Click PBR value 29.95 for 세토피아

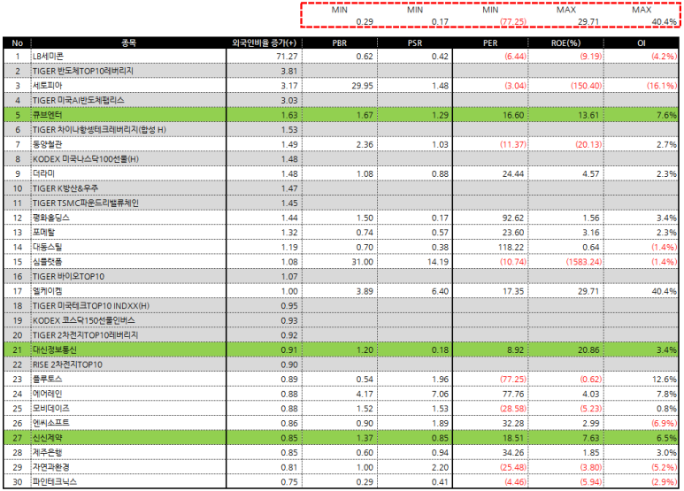[x=363, y=86]
